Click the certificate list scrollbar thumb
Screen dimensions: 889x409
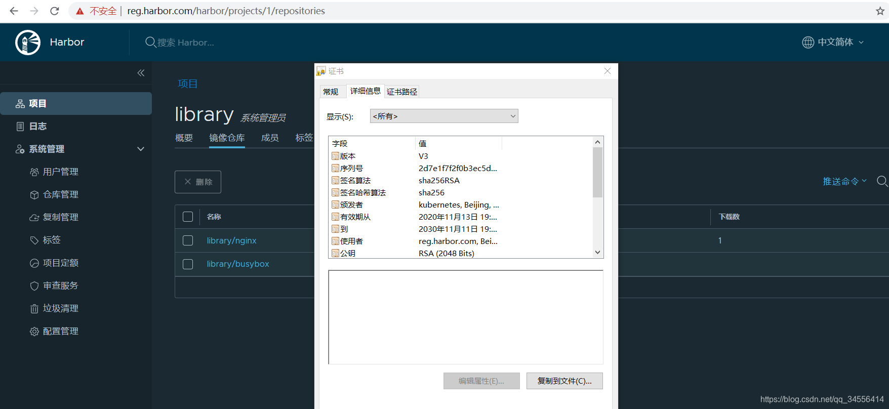597,172
